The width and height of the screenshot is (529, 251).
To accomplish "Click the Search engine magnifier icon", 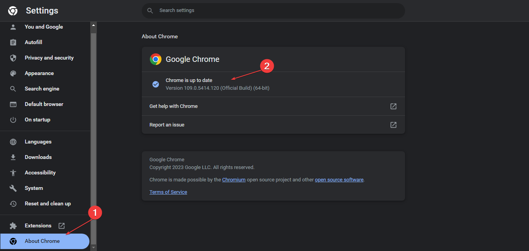I will click(13, 89).
